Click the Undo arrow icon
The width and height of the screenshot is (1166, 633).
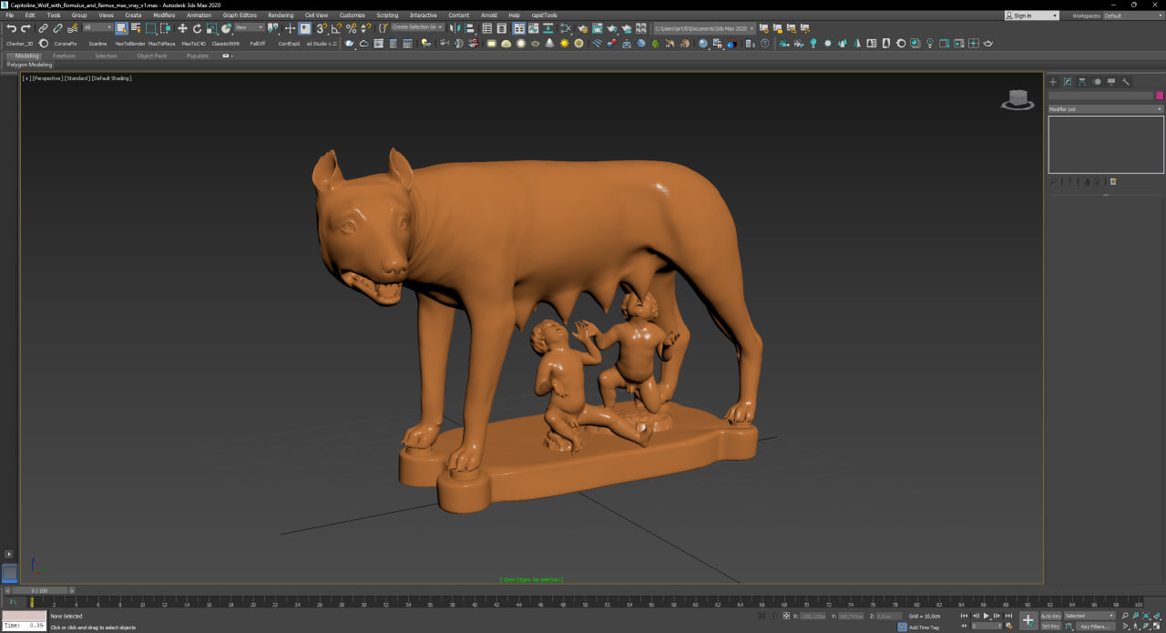(x=11, y=28)
